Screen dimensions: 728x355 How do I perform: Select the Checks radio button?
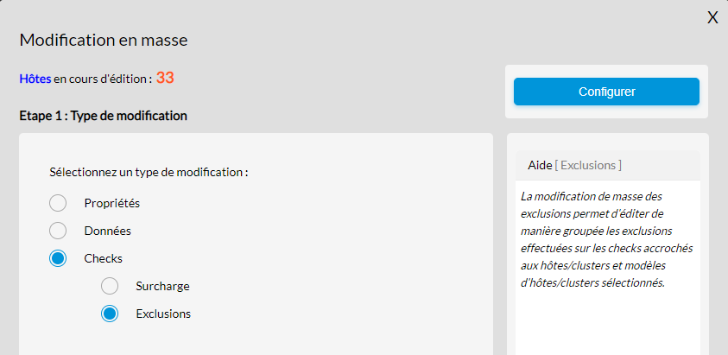[x=58, y=258]
